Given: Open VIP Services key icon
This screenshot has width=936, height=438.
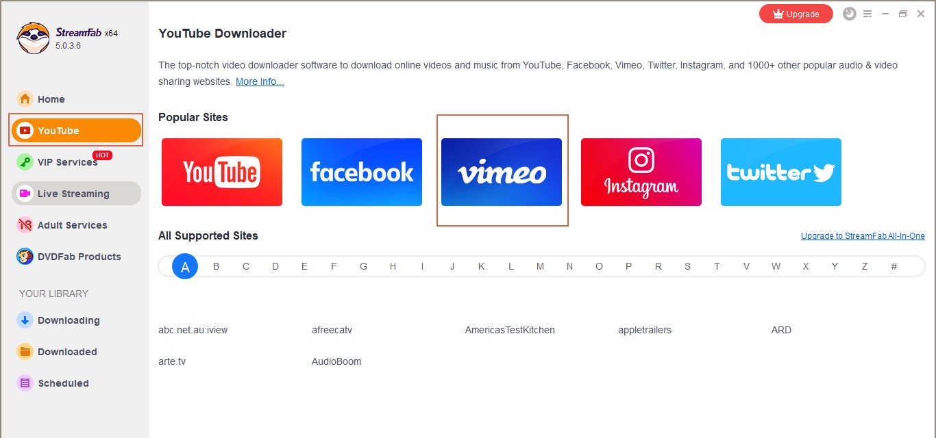Looking at the screenshot, I should 25,162.
